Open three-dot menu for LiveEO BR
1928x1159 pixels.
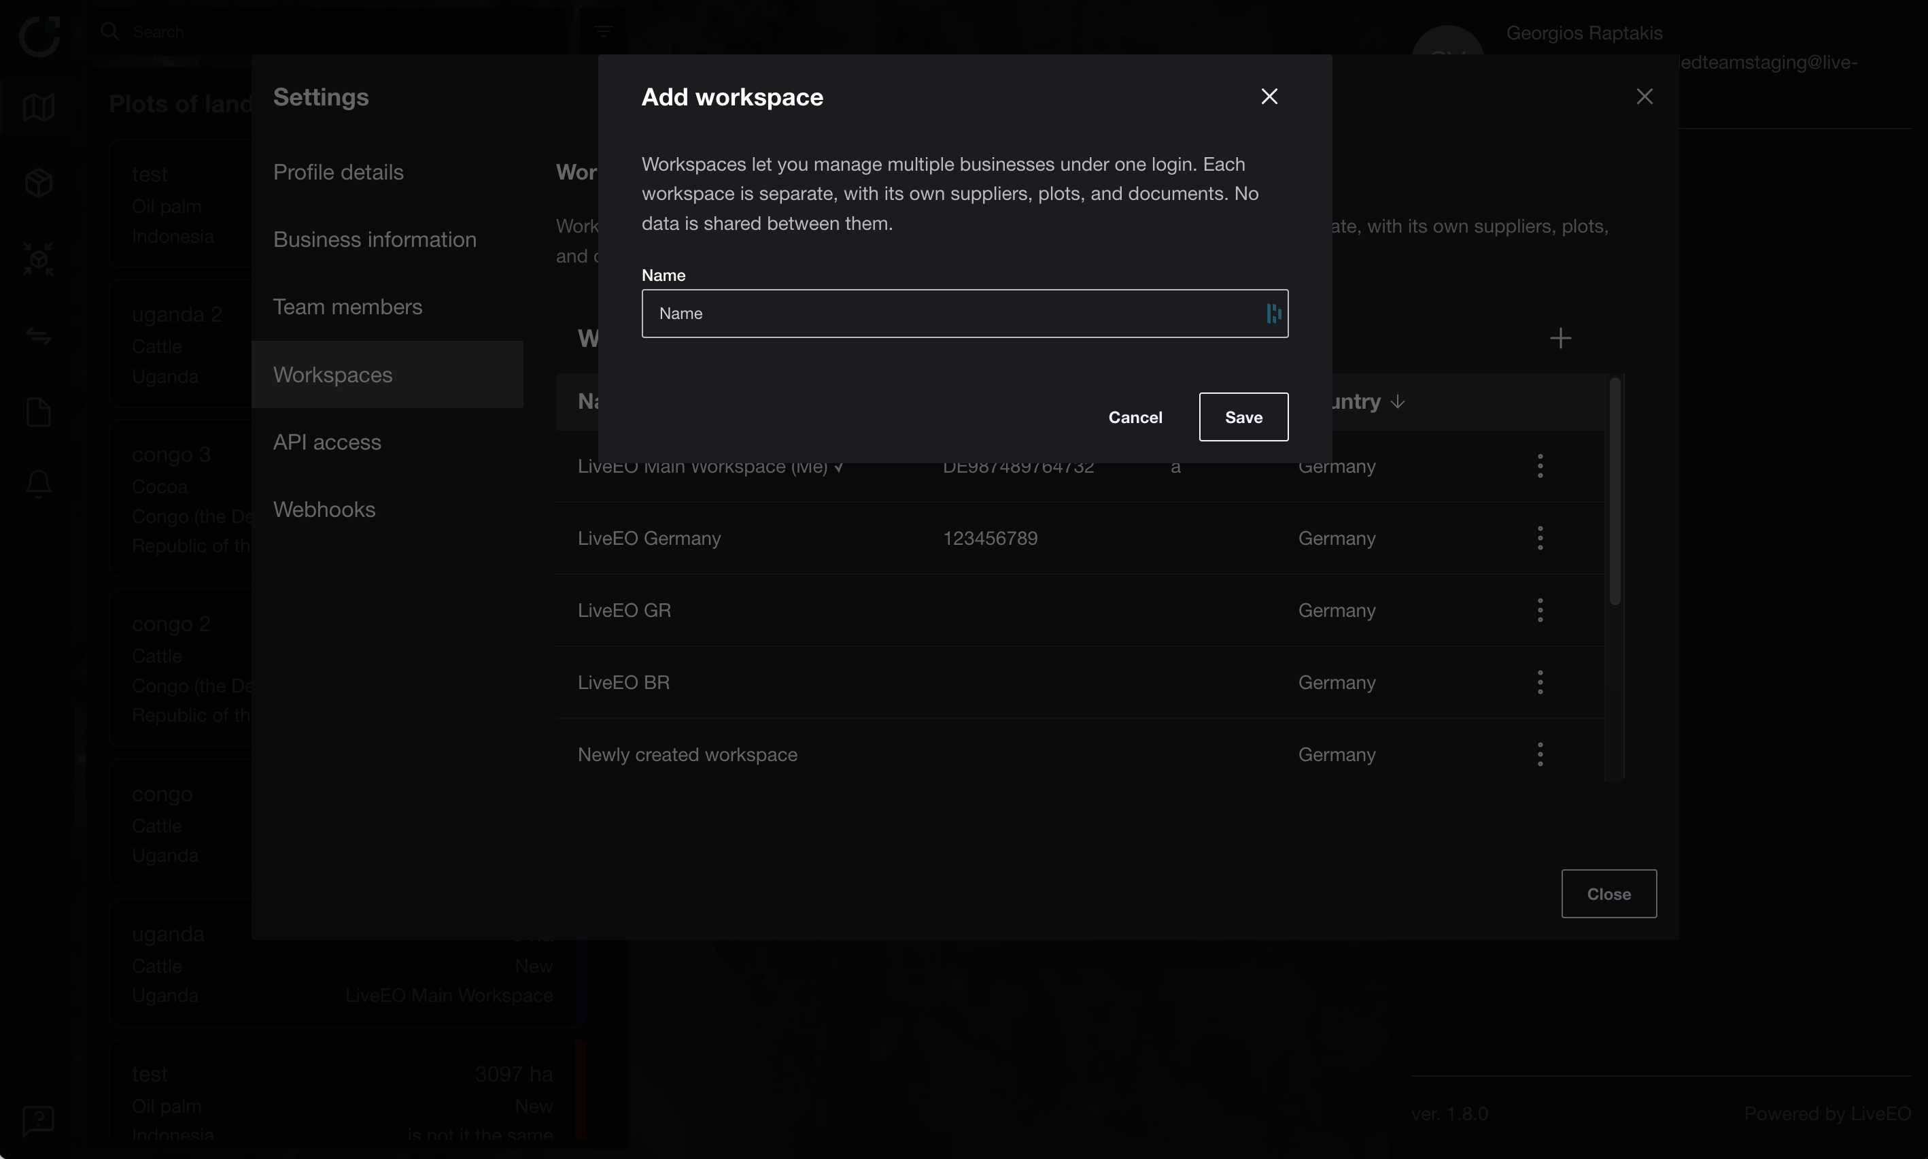[x=1539, y=682]
